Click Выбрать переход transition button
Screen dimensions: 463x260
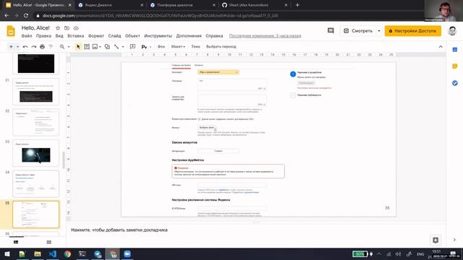click(x=221, y=46)
